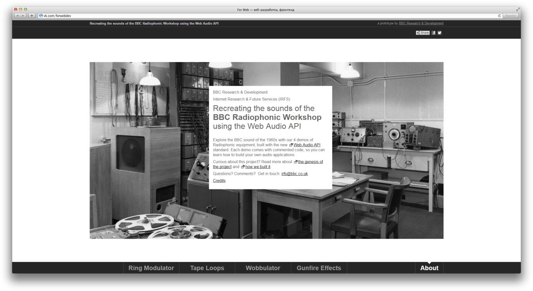Click the 'BBC Research & Development' line in white panel
This screenshot has height=291, width=533.
(x=240, y=92)
